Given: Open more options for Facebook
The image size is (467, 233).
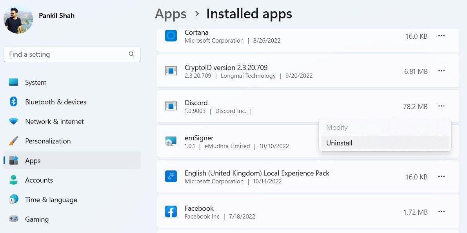Looking at the screenshot, I should (442, 211).
